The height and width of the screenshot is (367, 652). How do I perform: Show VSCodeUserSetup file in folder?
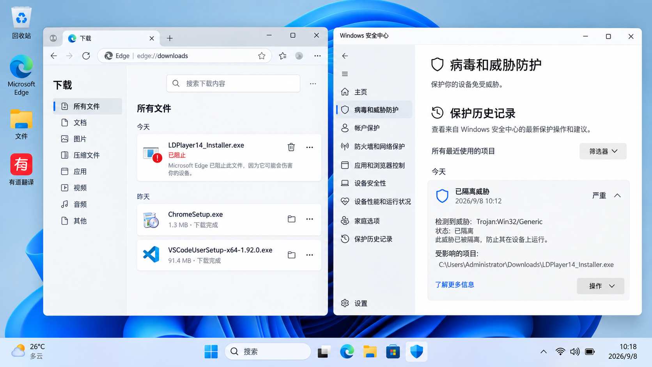coord(291,255)
